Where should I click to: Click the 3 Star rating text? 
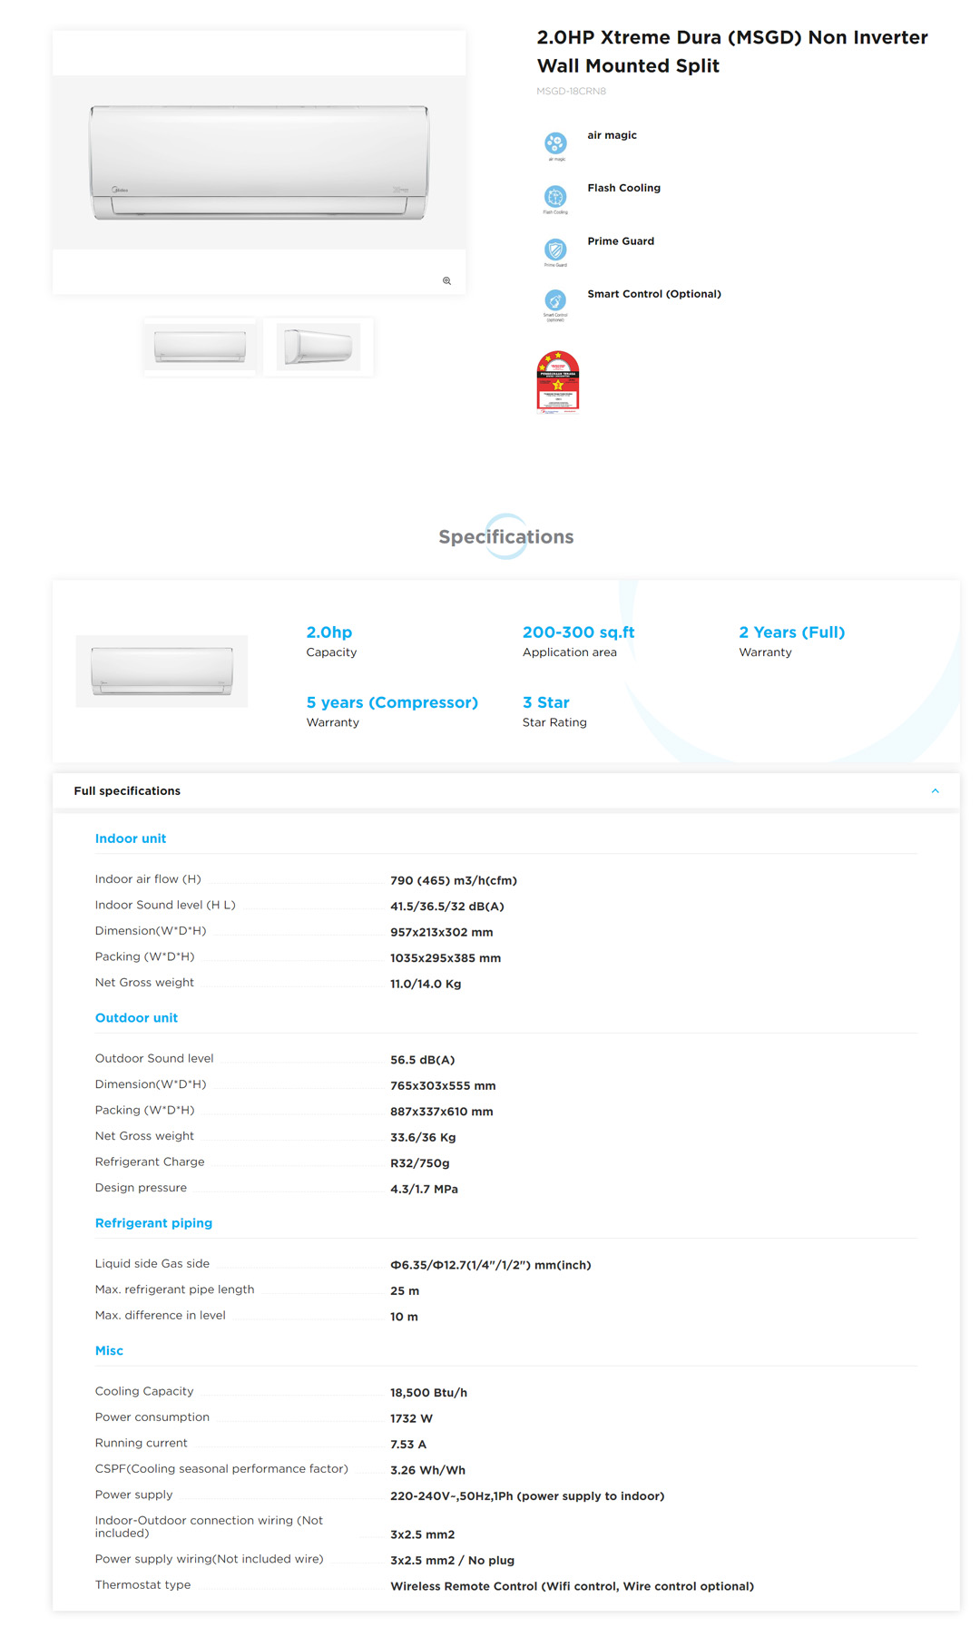pyautogui.click(x=545, y=702)
